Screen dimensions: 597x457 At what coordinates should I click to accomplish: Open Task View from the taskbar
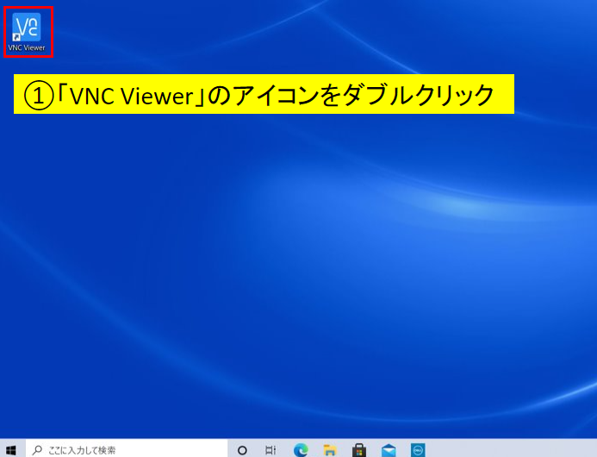tap(271, 449)
